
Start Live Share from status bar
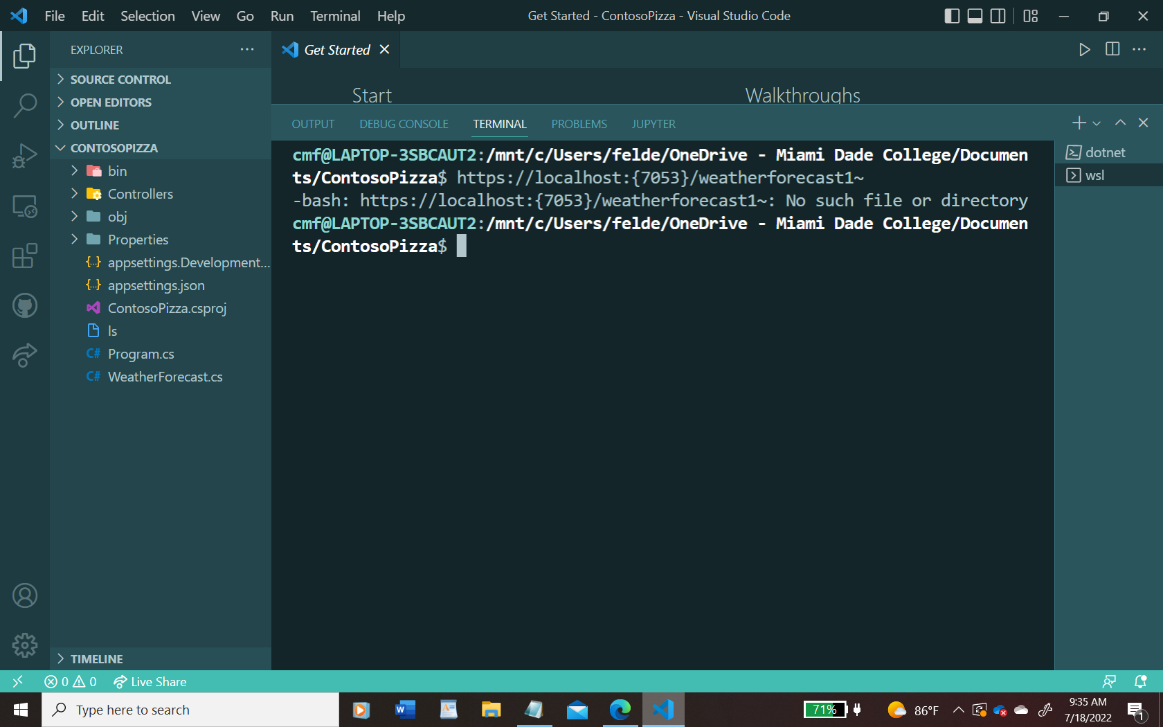pos(150,682)
